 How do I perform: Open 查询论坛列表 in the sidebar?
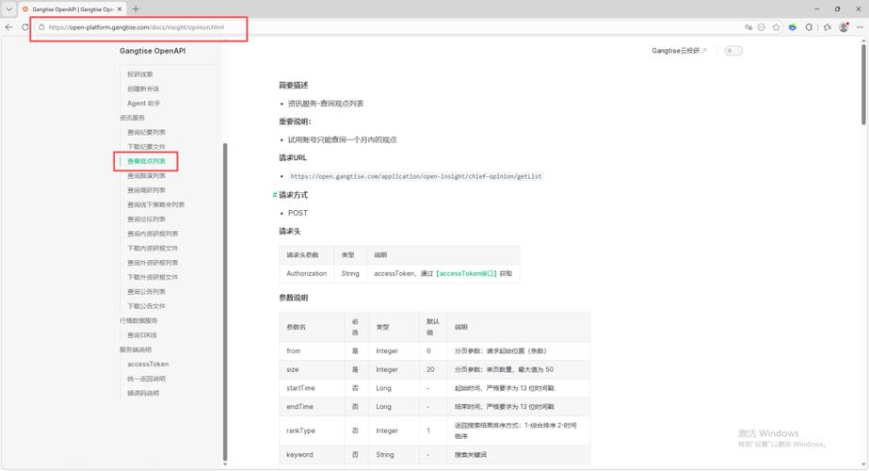(x=146, y=219)
